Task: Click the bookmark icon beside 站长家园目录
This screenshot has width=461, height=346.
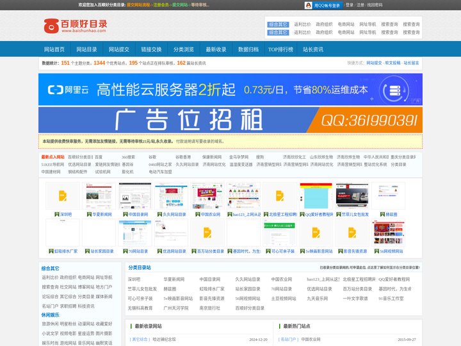Action: click(87, 251)
